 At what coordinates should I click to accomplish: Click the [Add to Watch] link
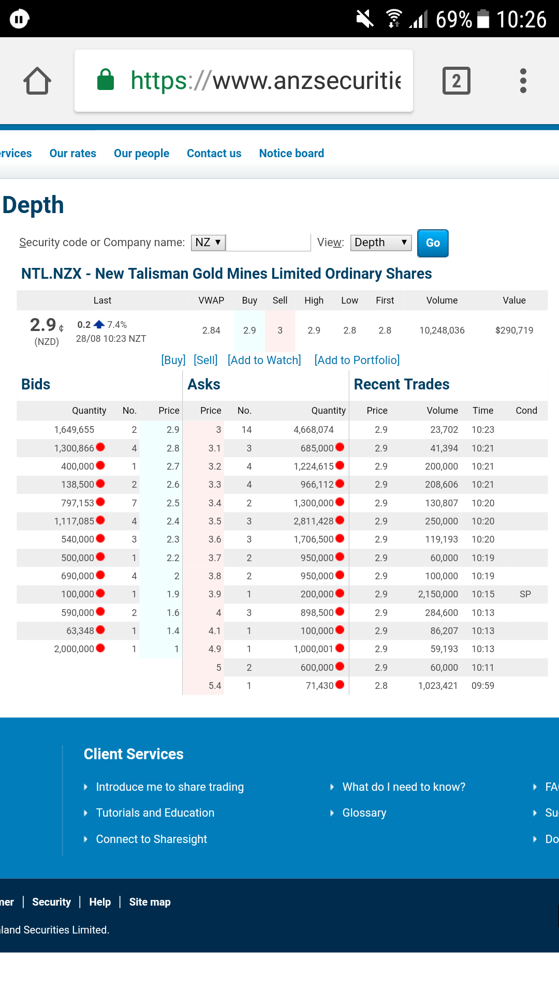pyautogui.click(x=264, y=360)
